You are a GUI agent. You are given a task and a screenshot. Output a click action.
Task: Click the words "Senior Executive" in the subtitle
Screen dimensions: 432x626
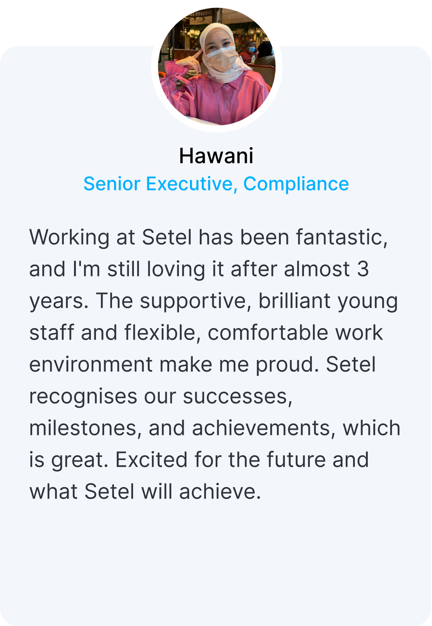click(x=158, y=184)
